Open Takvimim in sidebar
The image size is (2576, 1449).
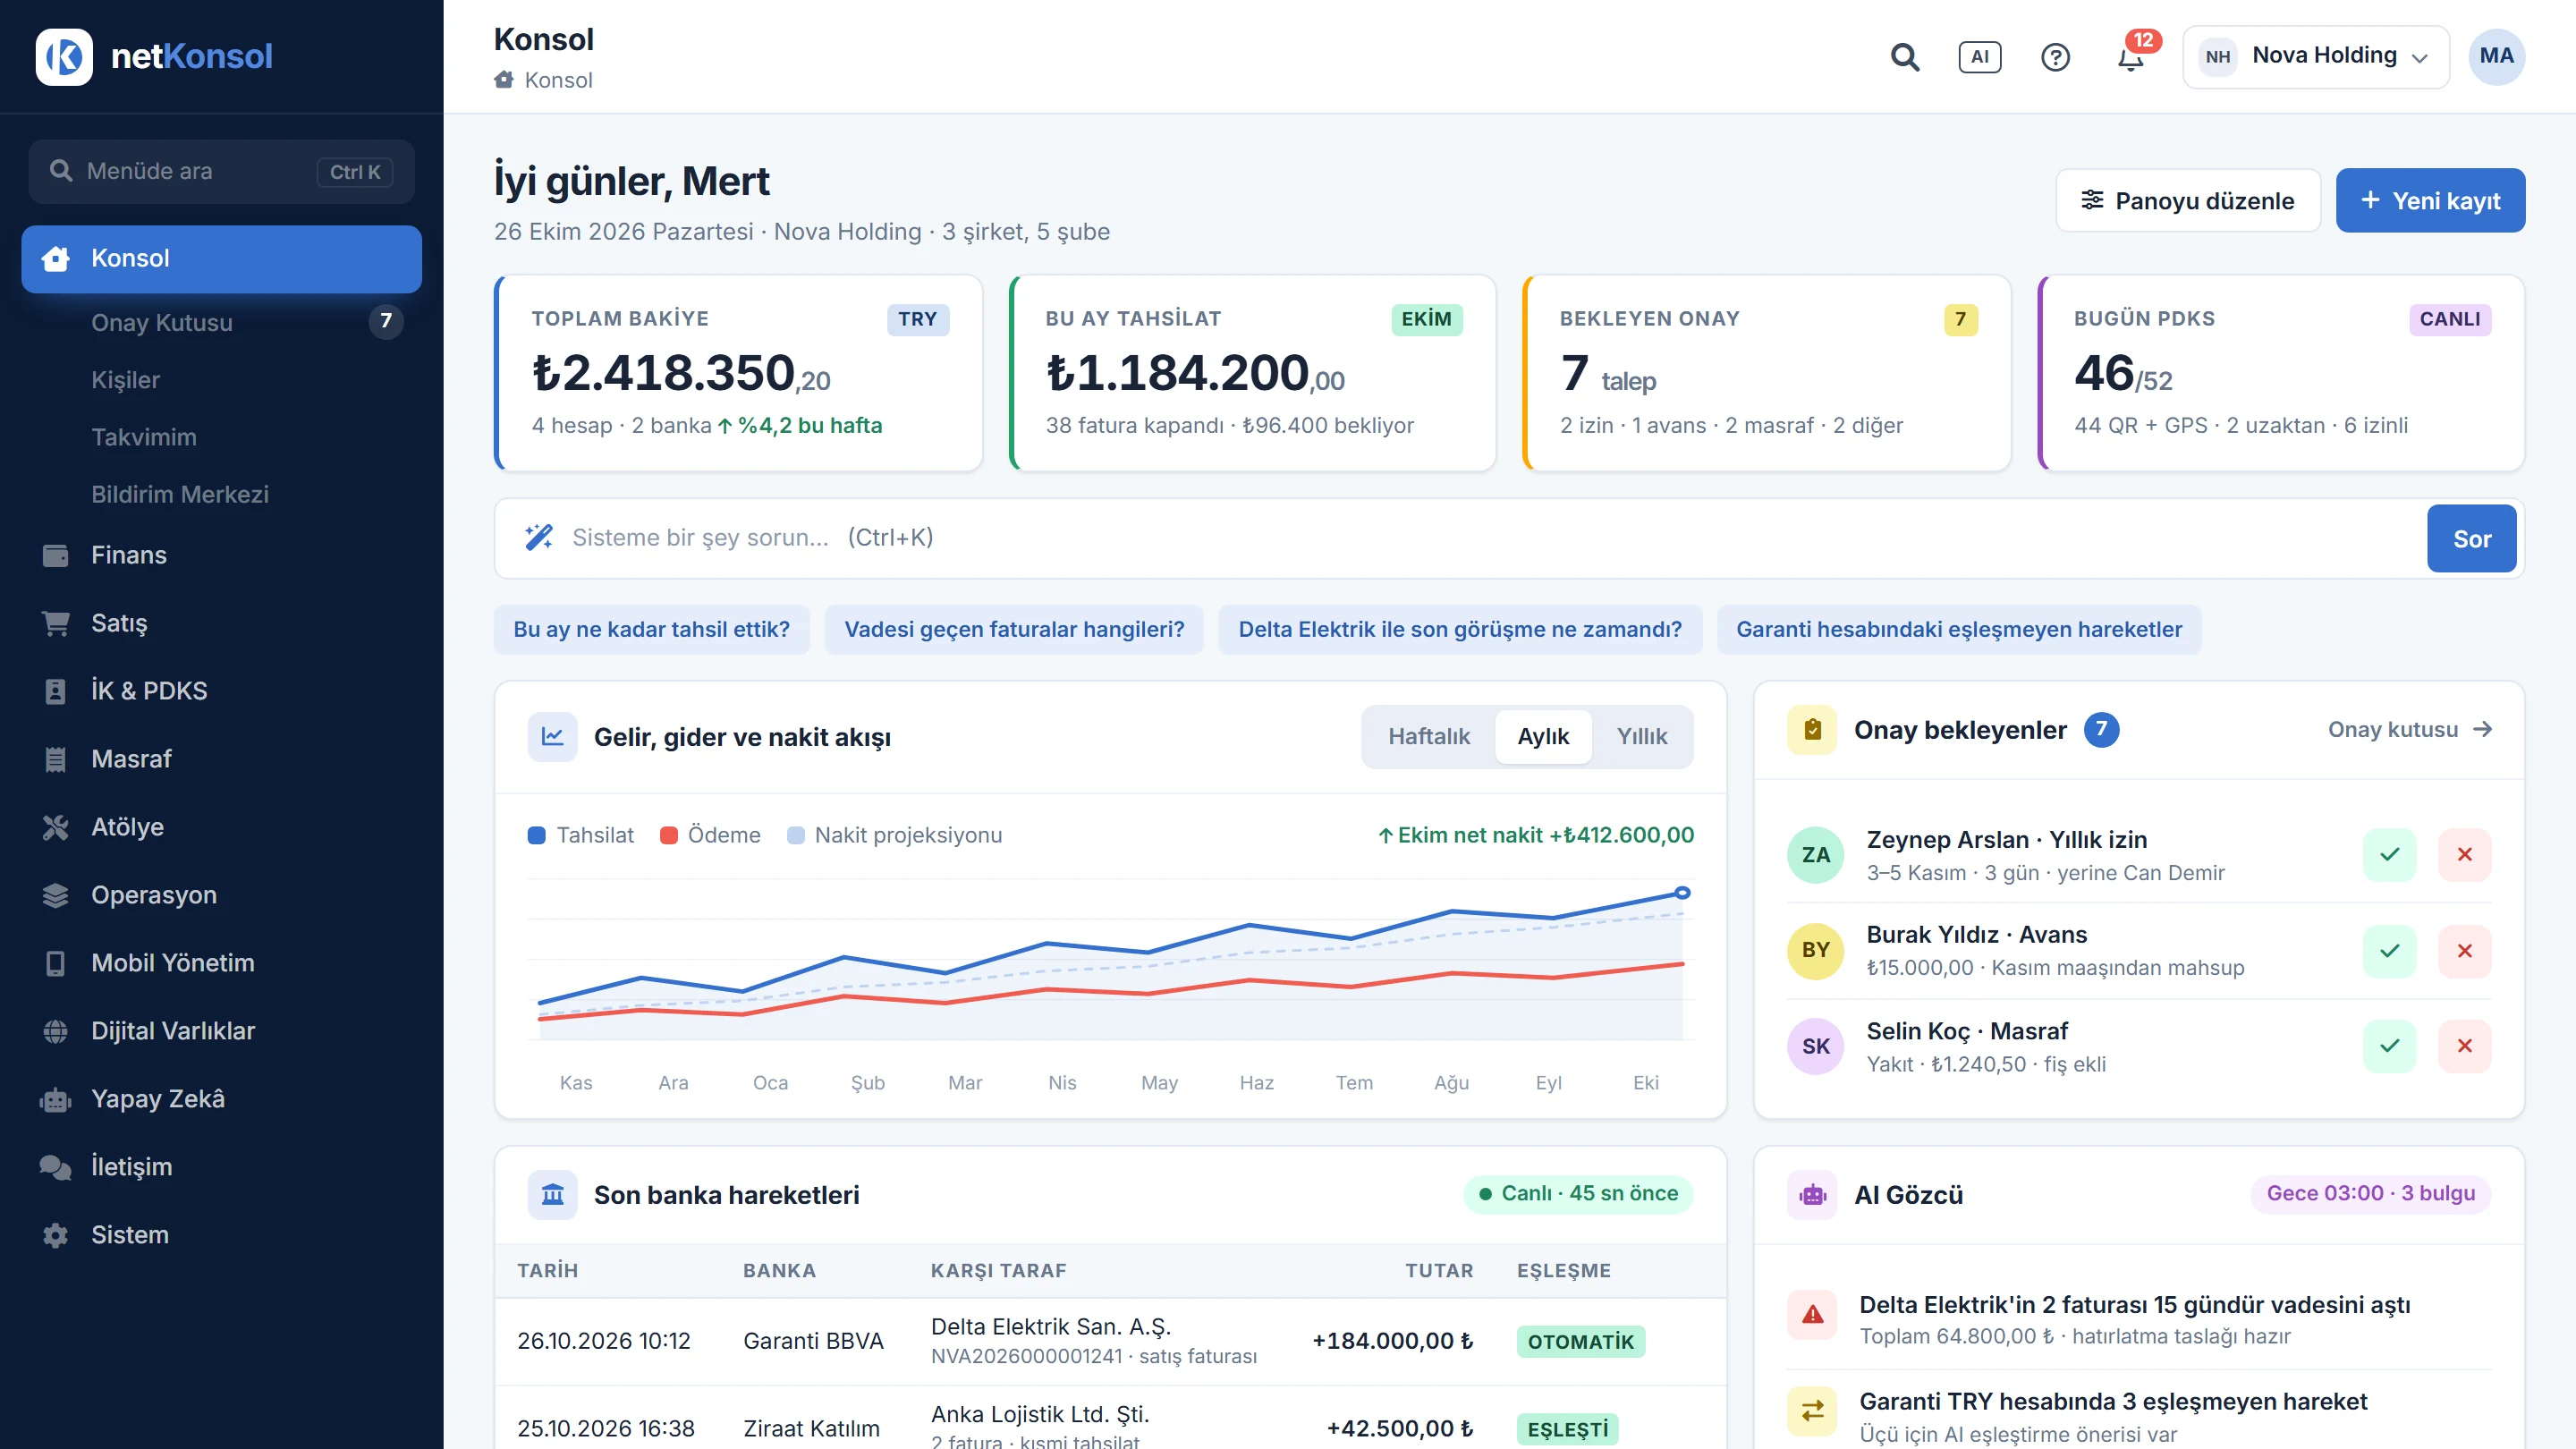[221, 437]
